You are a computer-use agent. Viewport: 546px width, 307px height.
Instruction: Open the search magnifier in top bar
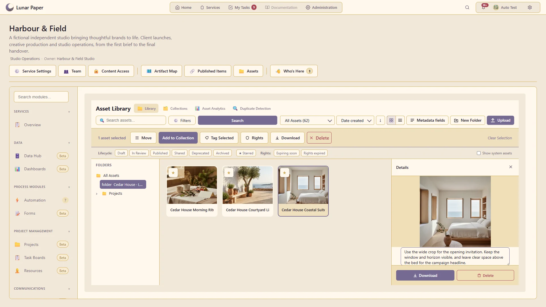(x=467, y=8)
